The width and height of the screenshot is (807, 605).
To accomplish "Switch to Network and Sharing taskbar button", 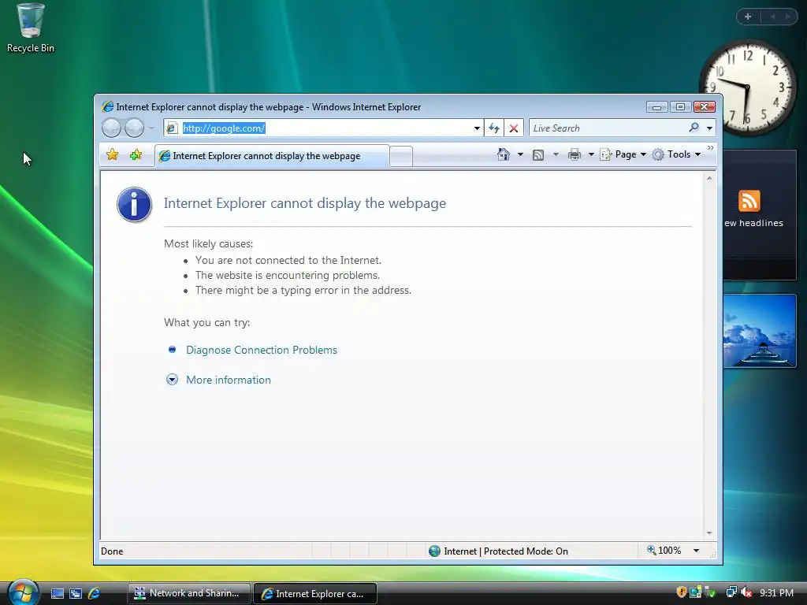I will click(x=189, y=593).
